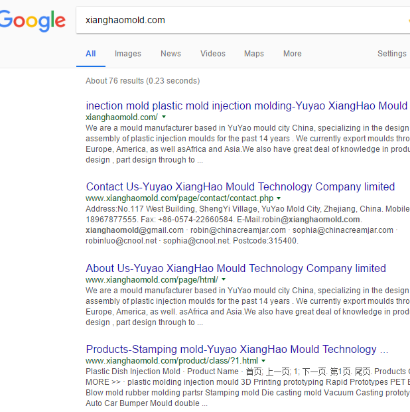Image resolution: width=410 pixels, height=412 pixels.
Task: Open the Maps tab
Action: point(254,54)
